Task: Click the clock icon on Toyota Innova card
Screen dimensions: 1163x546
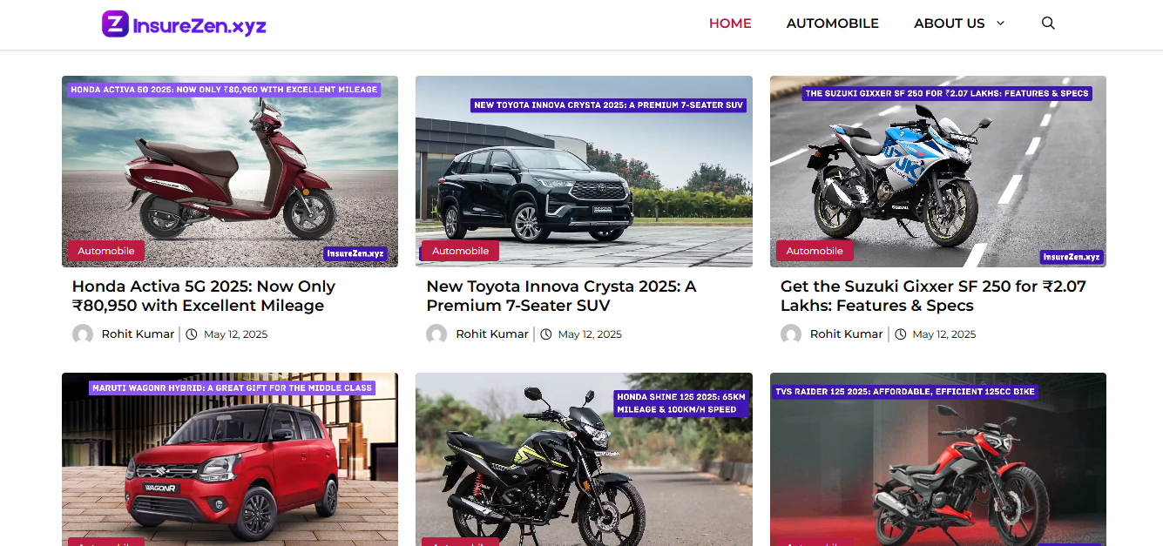Action: [546, 334]
